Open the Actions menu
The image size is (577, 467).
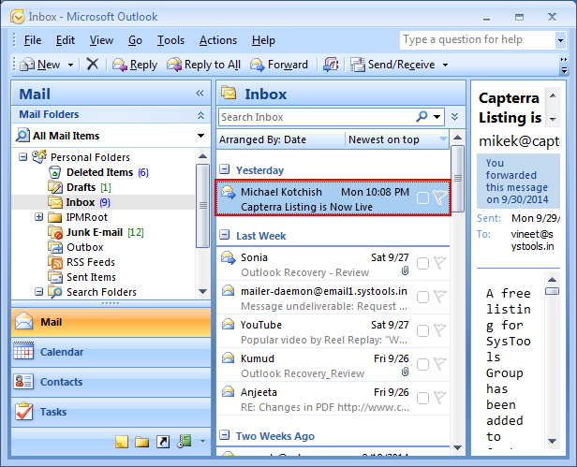click(x=218, y=40)
